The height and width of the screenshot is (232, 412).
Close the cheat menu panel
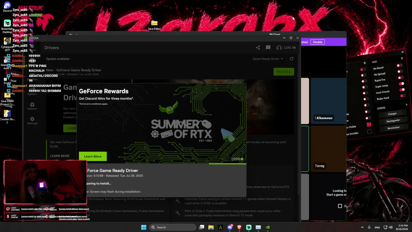[x=402, y=52]
